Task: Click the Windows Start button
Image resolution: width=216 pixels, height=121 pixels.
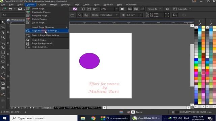Action: point(4,118)
